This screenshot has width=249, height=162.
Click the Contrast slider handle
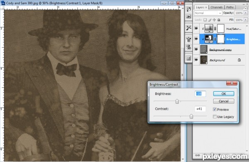(191, 116)
